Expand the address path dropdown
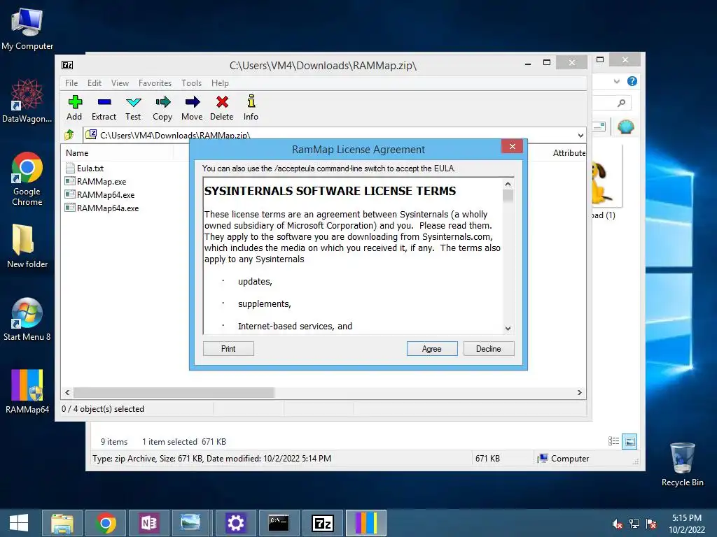Viewport: 717px width, 537px height. coord(580,135)
